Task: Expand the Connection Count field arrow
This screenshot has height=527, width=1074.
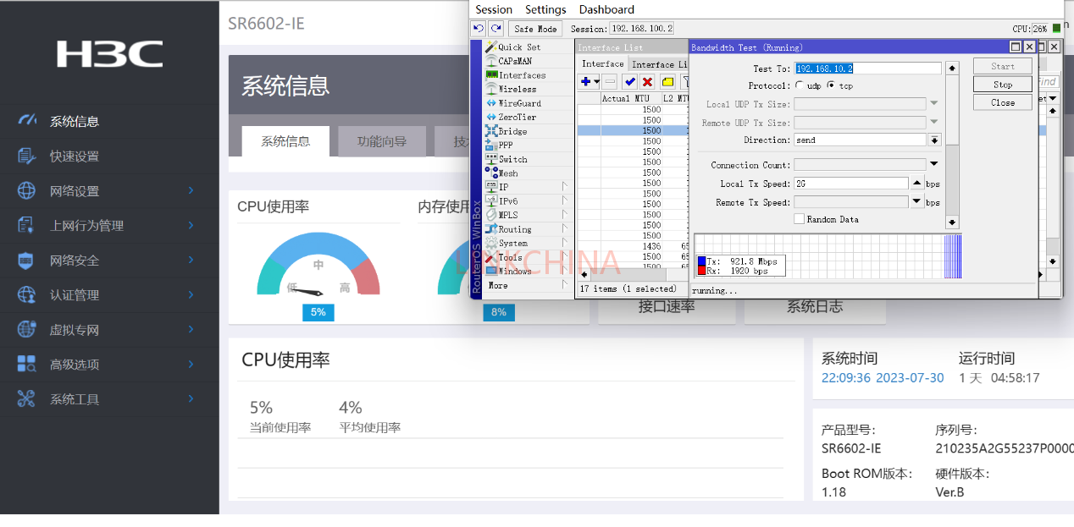Action: click(x=934, y=164)
